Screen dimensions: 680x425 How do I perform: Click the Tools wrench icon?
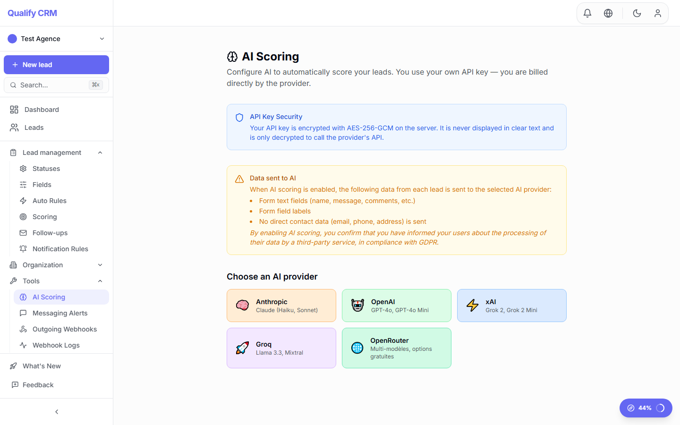click(x=13, y=281)
